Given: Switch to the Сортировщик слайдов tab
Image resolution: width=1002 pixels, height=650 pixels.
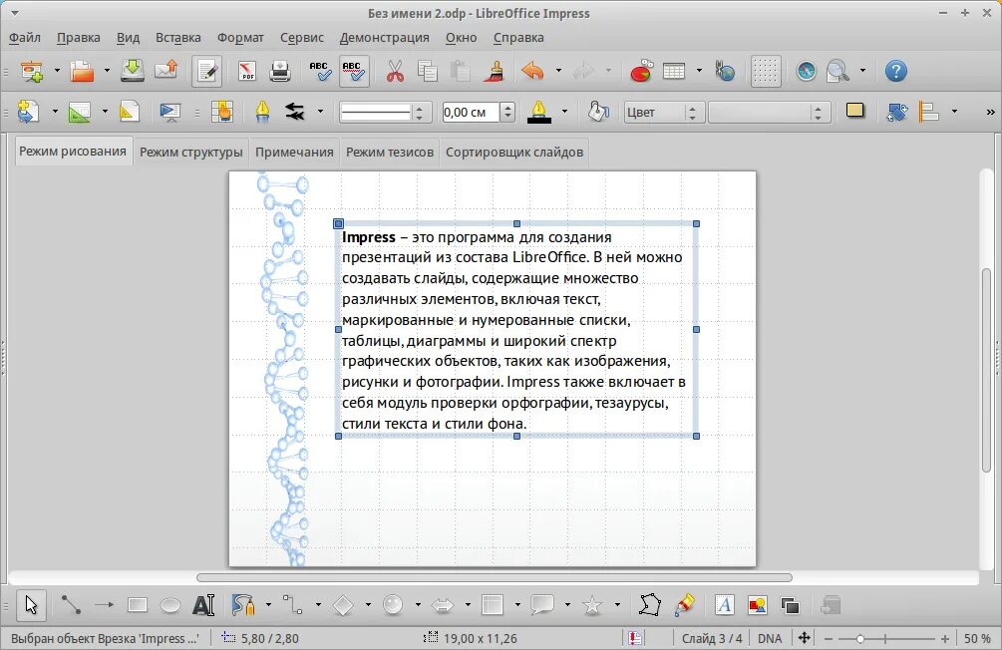Looking at the screenshot, I should 514,153.
